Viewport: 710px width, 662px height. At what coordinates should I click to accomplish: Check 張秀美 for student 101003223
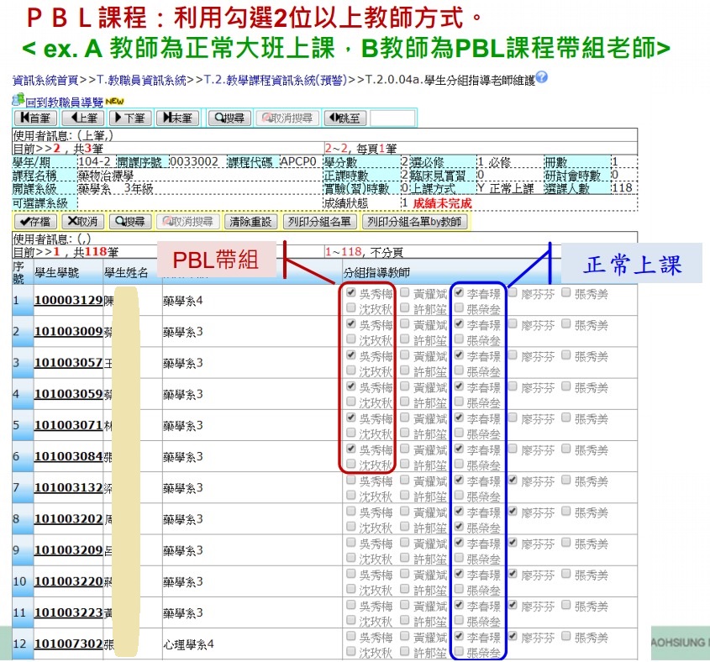(x=566, y=605)
